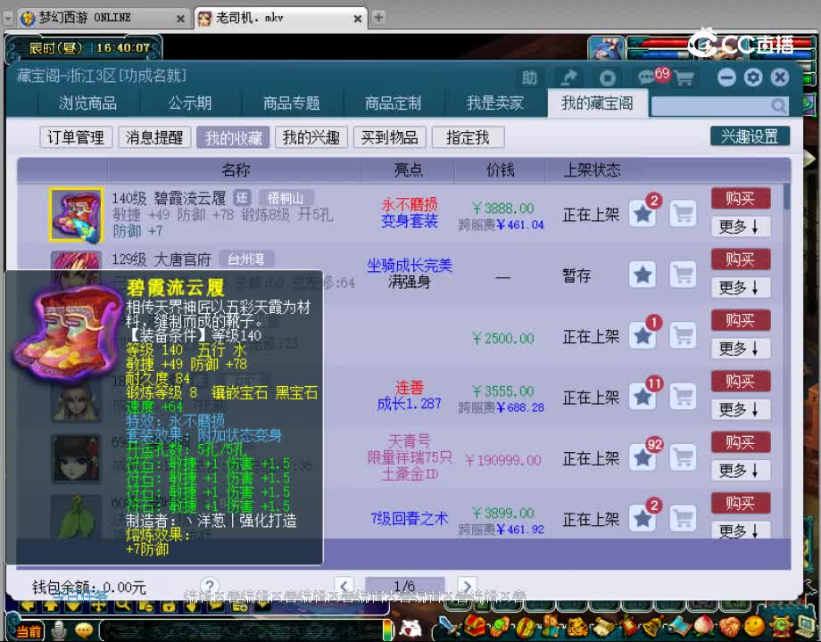The height and width of the screenshot is (642, 821).
Task: Add 140级 碧霞流云履 to cart
Action: (x=683, y=213)
